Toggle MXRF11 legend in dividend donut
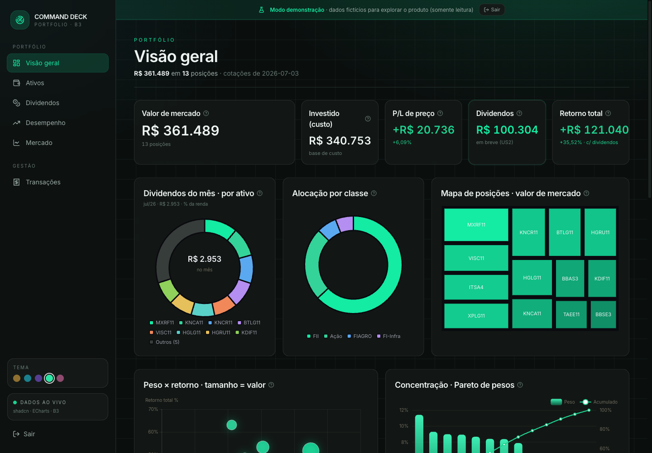Image resolution: width=652 pixels, height=453 pixels. click(x=162, y=323)
